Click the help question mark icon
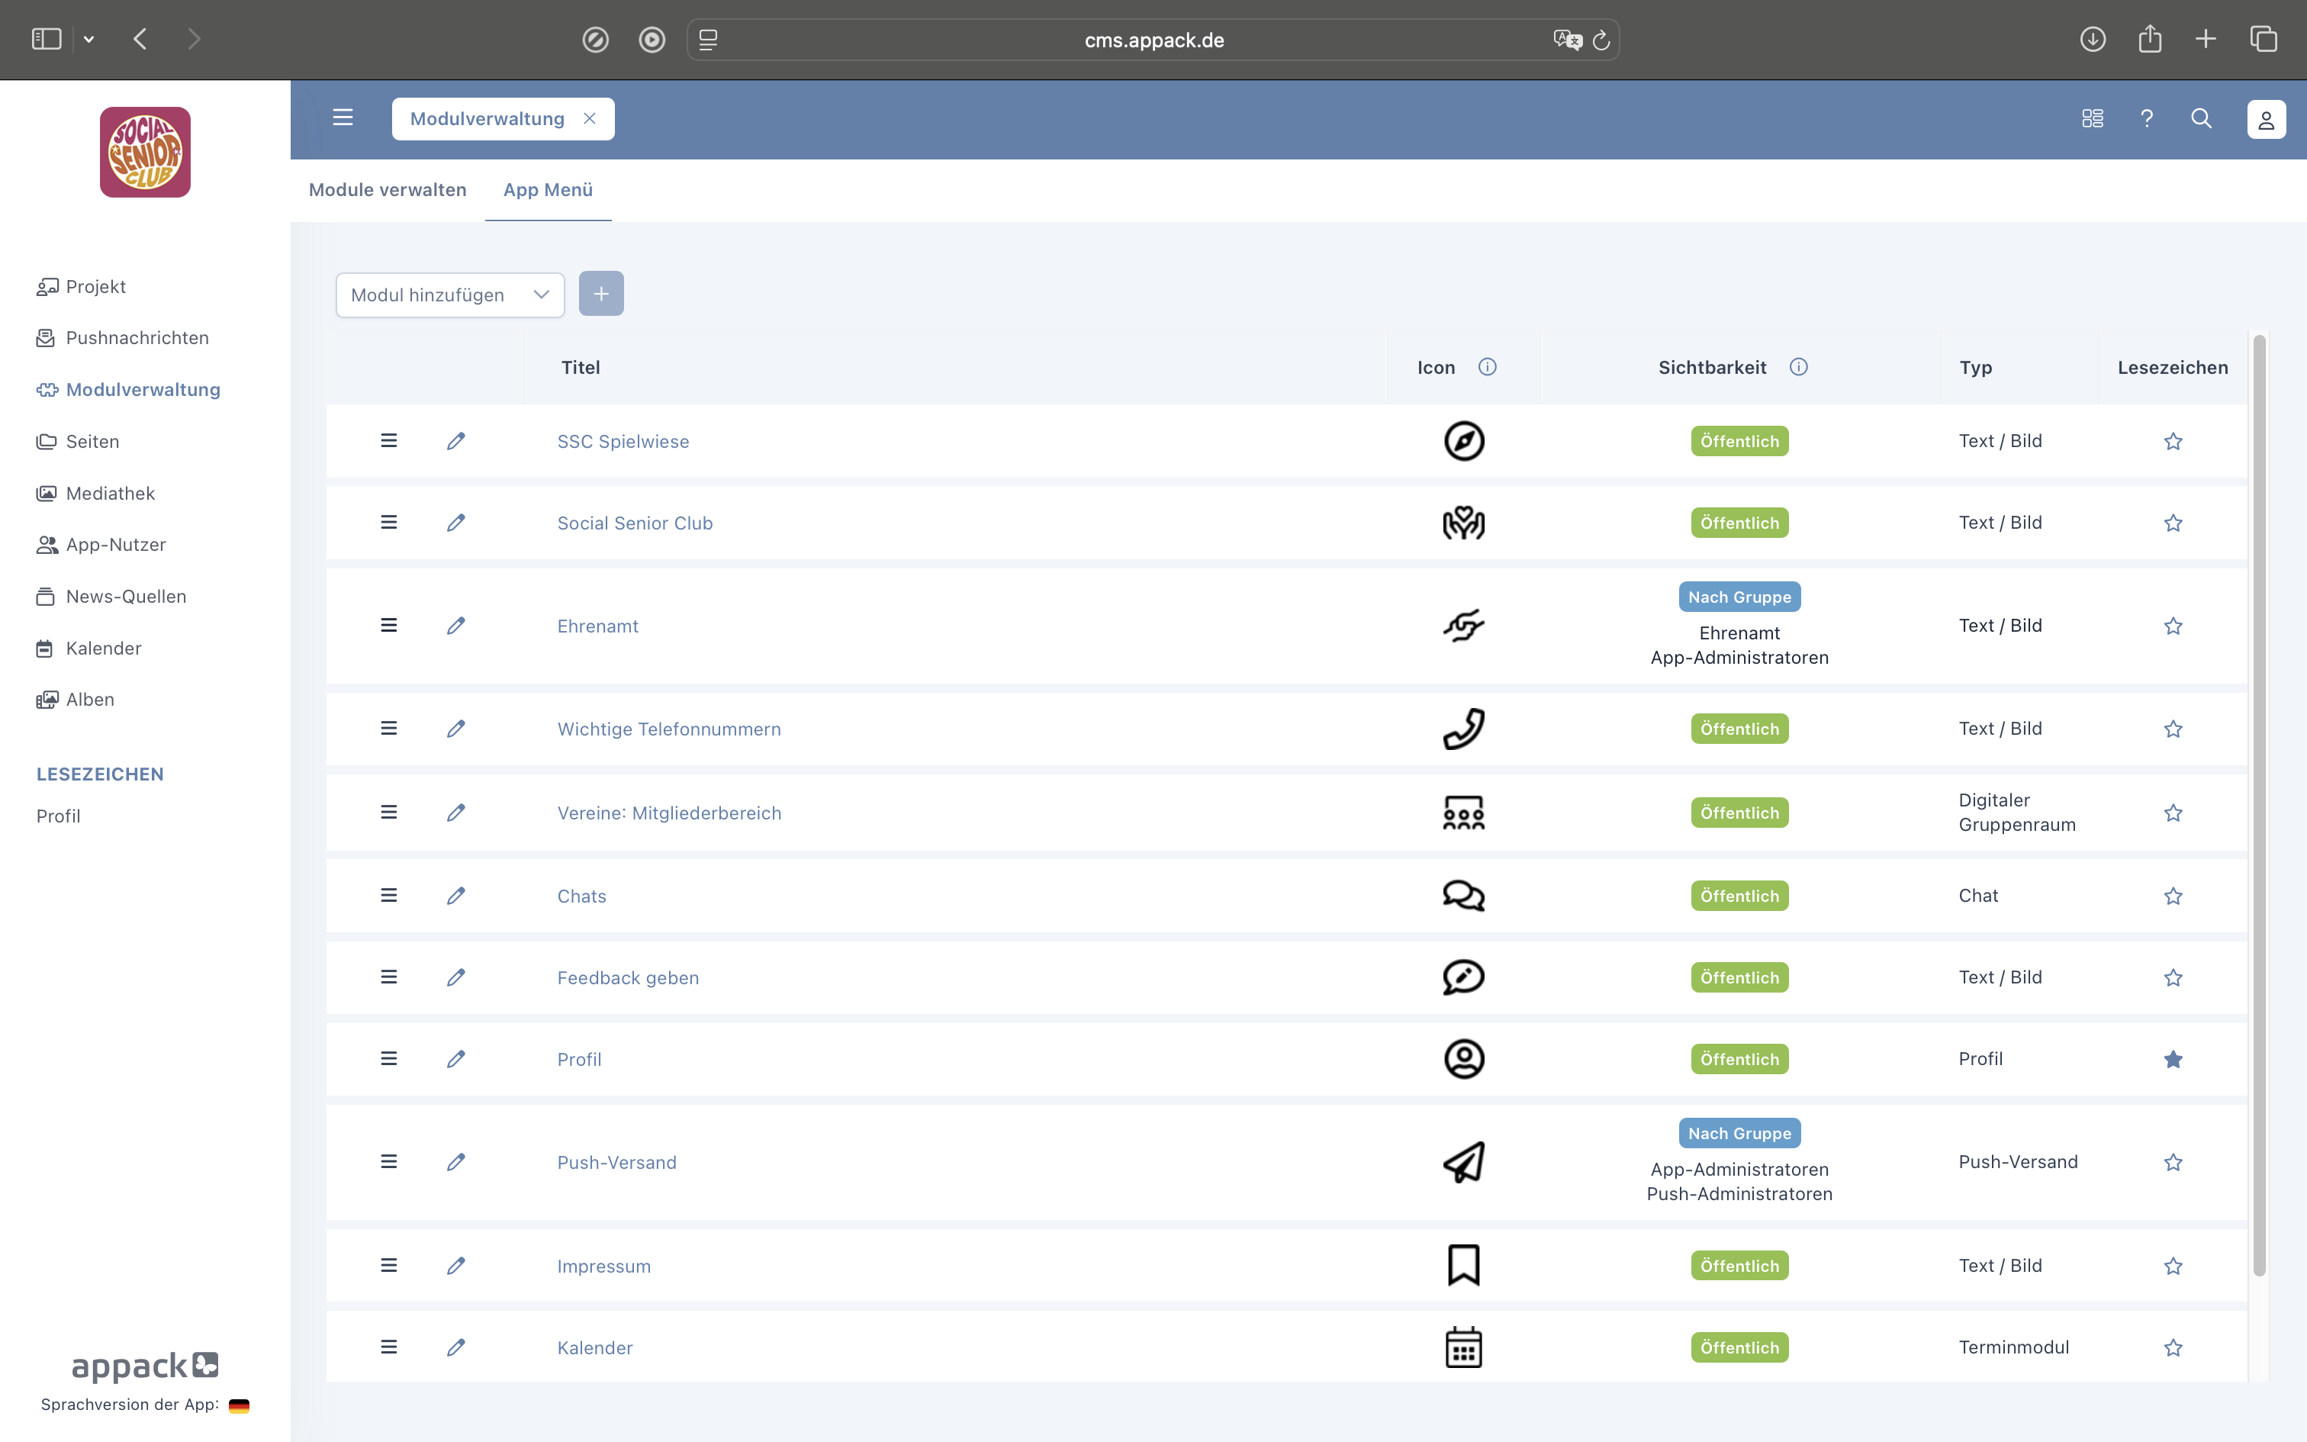Image resolution: width=2307 pixels, height=1442 pixels. [2147, 118]
